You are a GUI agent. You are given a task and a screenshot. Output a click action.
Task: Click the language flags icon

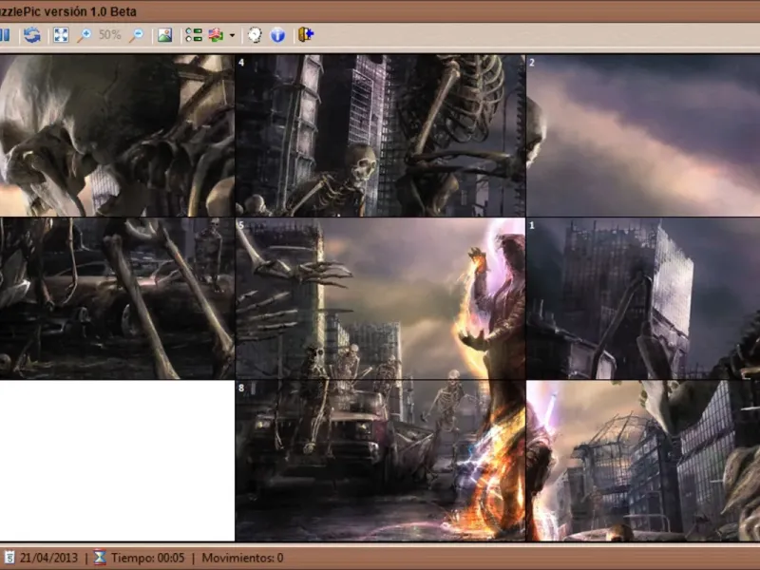pyautogui.click(x=217, y=35)
